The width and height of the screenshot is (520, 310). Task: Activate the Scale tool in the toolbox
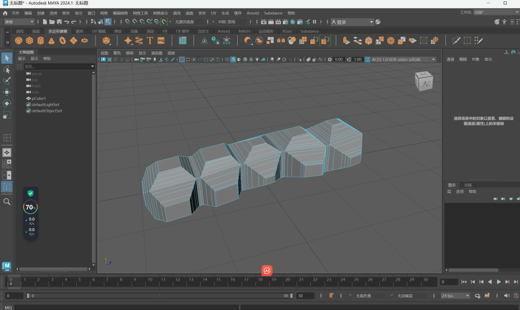[x=7, y=115]
